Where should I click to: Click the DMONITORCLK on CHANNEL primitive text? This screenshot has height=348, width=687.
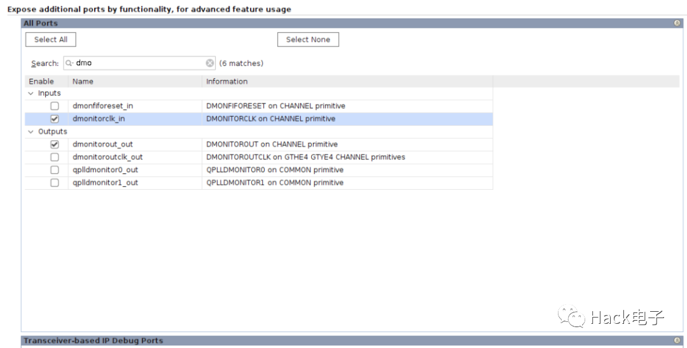pos(271,119)
